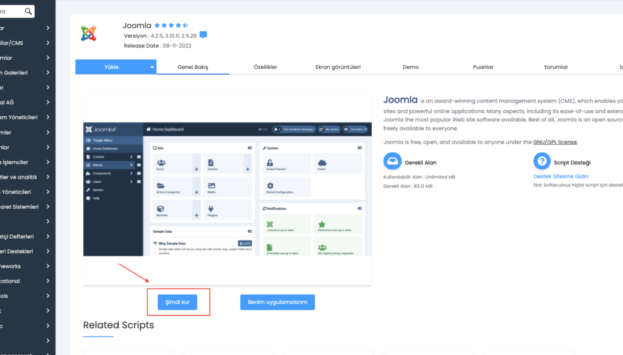
Task: Click the Benim uygulamalarım button
Action: click(x=277, y=302)
